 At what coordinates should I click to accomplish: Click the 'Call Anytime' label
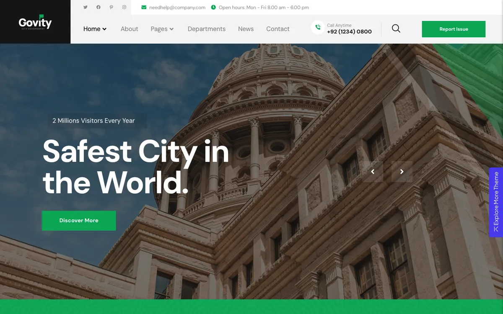tap(339, 25)
